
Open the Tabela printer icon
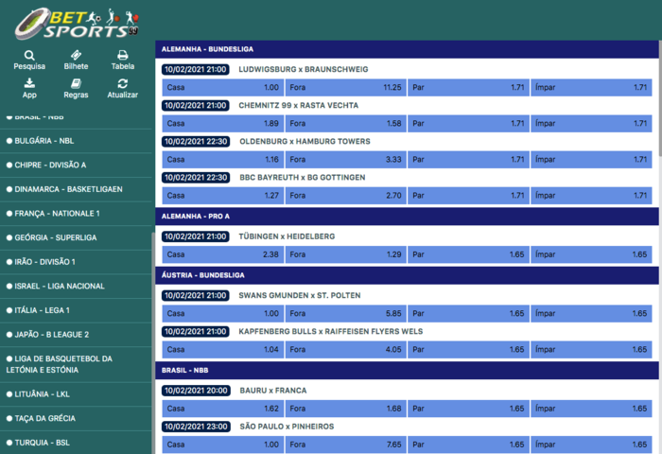[x=122, y=56]
